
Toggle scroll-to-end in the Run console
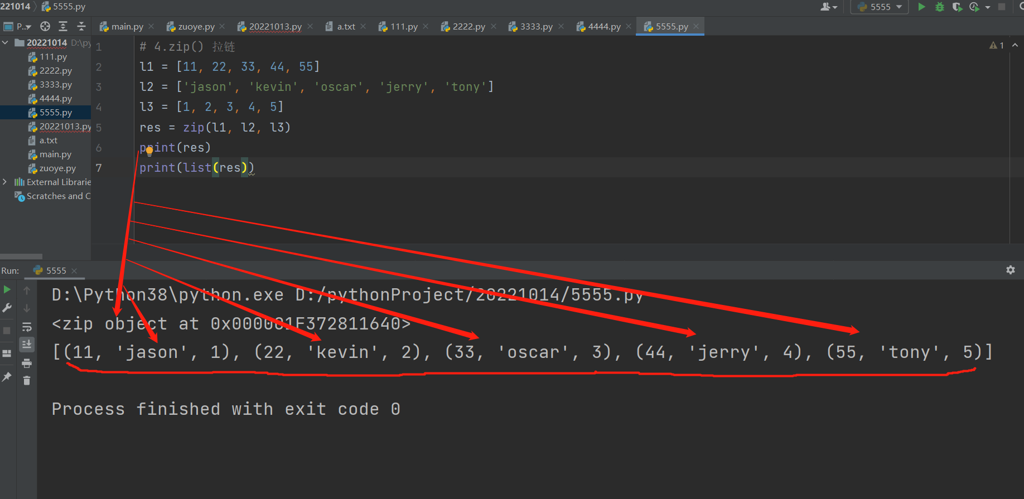[x=26, y=345]
